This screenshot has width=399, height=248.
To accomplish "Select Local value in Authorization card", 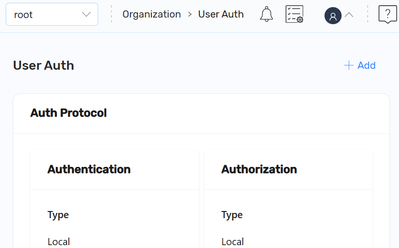I will click(232, 241).
